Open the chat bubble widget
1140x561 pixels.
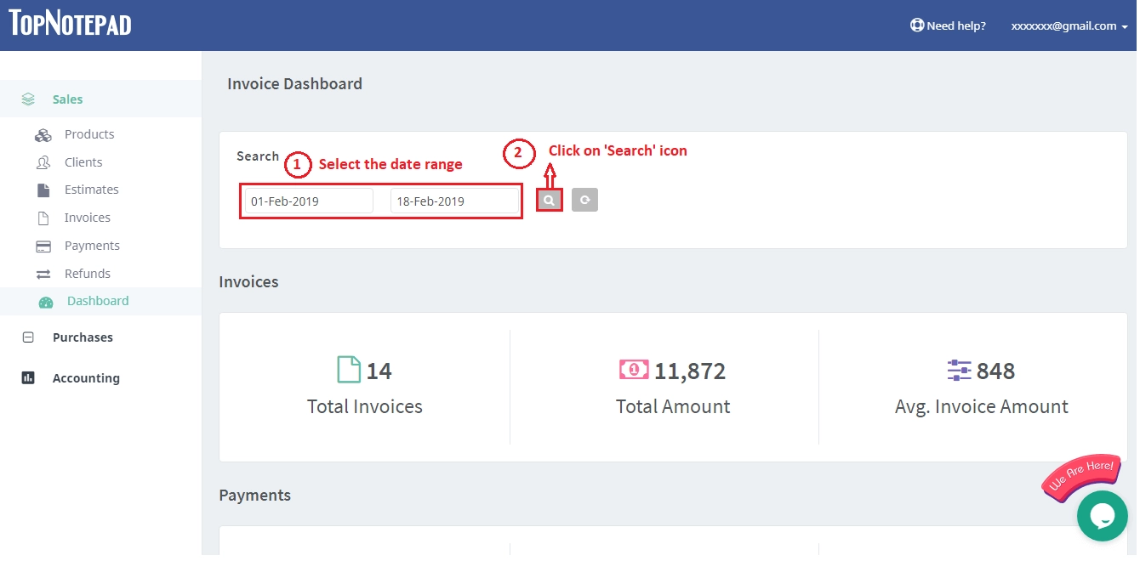pos(1103,516)
